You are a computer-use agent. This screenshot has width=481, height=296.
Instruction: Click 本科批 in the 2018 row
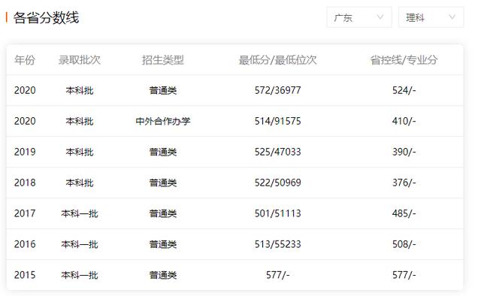point(80,183)
